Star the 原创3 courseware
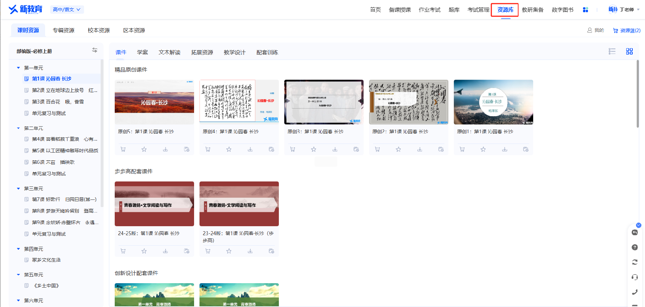The width and height of the screenshot is (645, 307). tap(313, 149)
